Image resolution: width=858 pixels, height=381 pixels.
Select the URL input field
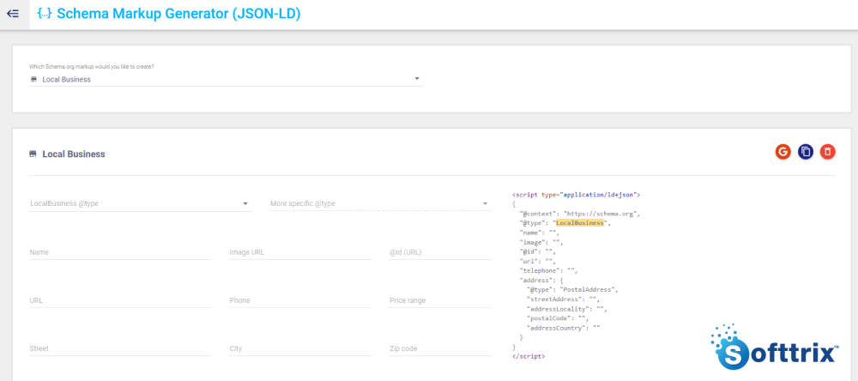[120, 300]
